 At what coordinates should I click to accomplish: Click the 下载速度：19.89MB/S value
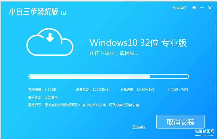[137, 90]
